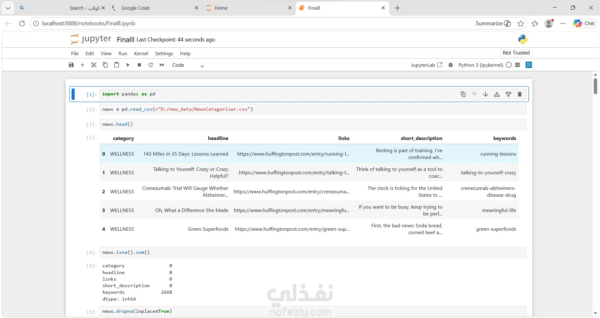Image resolution: width=600 pixels, height=318 pixels.
Task: Insert a cell below the active cell
Action: point(508,94)
